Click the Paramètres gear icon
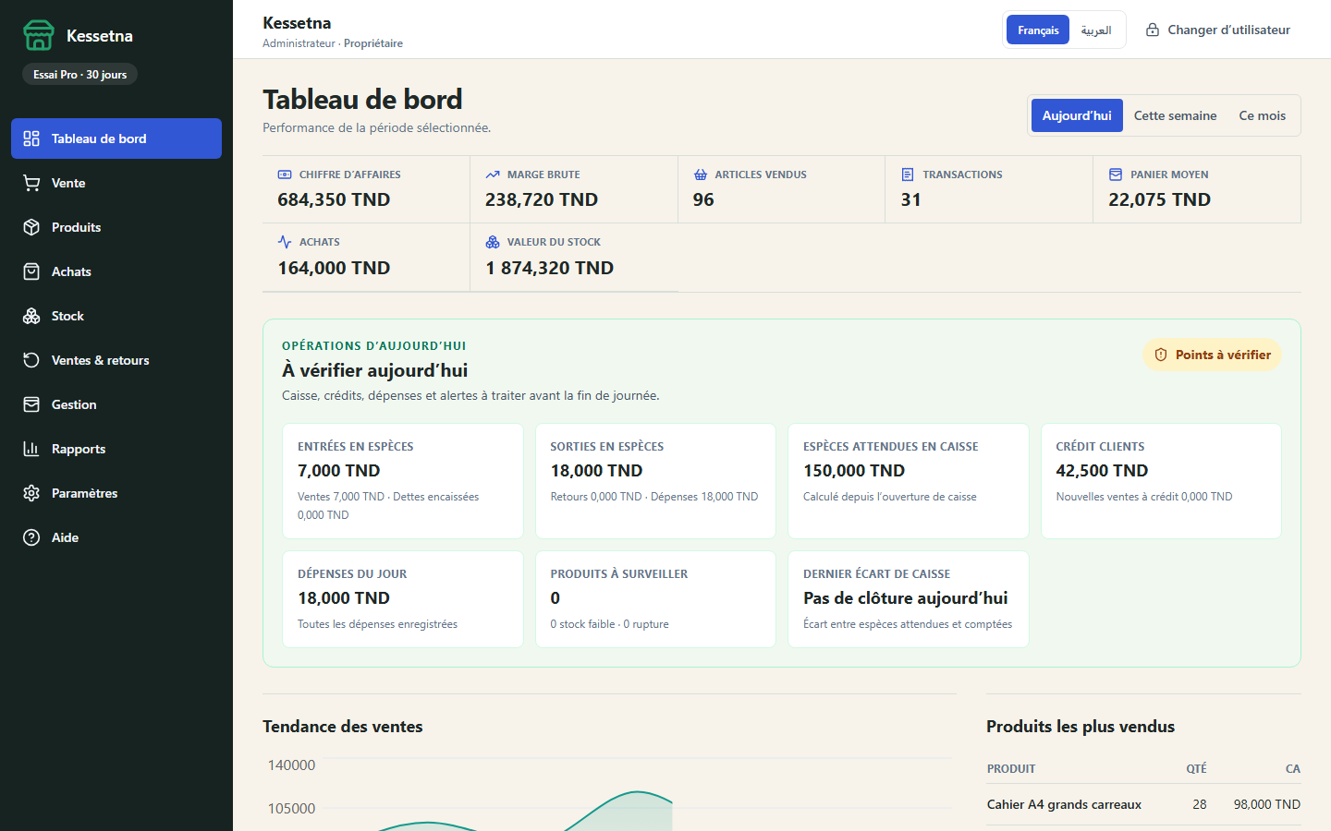The width and height of the screenshot is (1331, 831). click(31, 493)
